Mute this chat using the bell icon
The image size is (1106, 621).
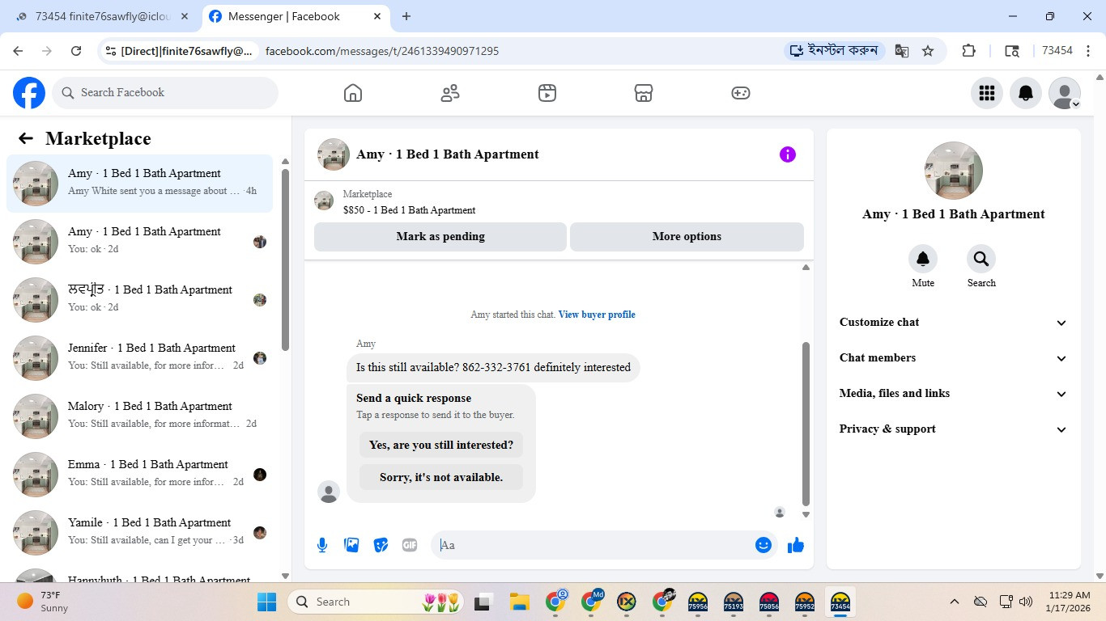click(x=923, y=259)
